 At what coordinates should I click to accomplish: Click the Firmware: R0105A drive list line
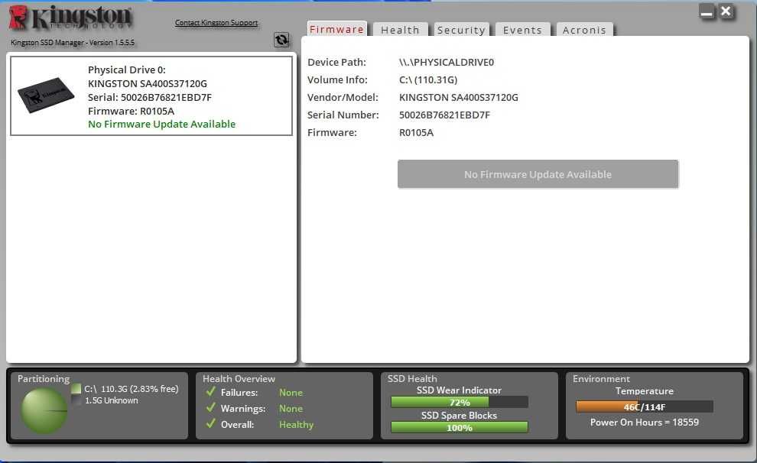(131, 111)
